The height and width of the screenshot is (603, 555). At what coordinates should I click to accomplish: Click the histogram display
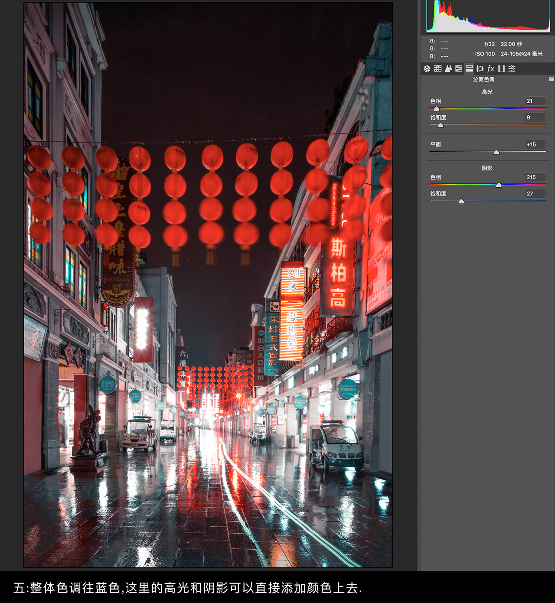[488, 16]
